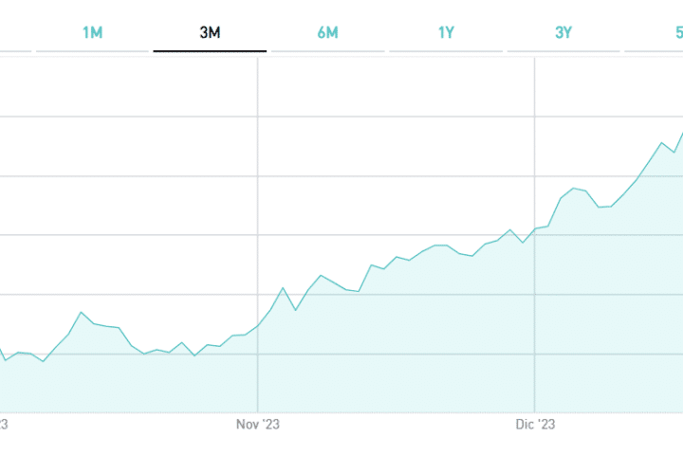Click the Dic '23 axis label
Image resolution: width=683 pixels, height=455 pixels.
[536, 425]
